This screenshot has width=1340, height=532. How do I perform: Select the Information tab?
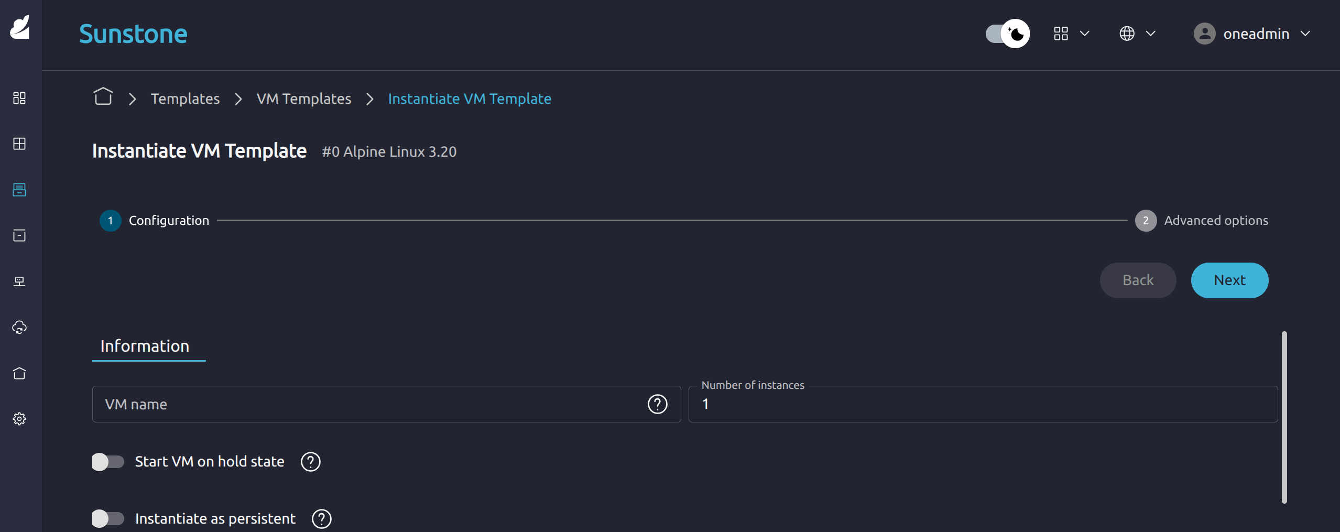coord(145,346)
